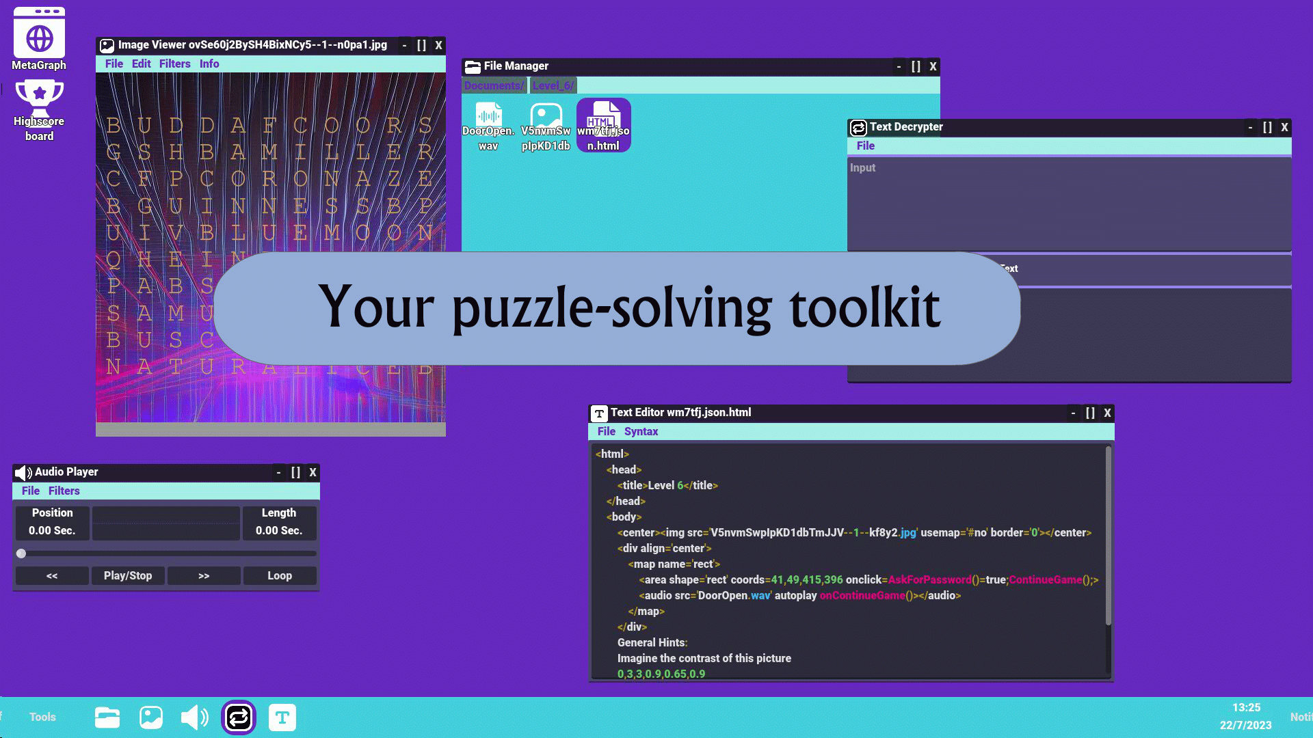Open the Filters menu in Image Viewer

(174, 64)
